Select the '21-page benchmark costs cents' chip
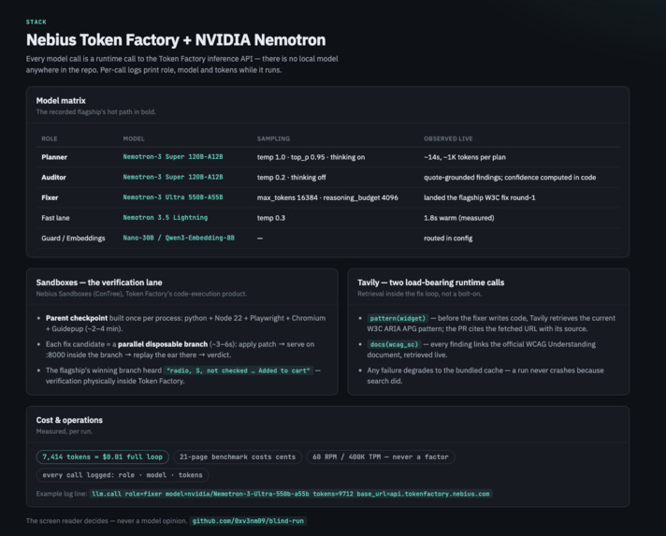This screenshot has width=666, height=536. (x=238, y=457)
